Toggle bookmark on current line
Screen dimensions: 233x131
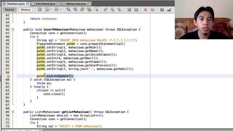119,9
